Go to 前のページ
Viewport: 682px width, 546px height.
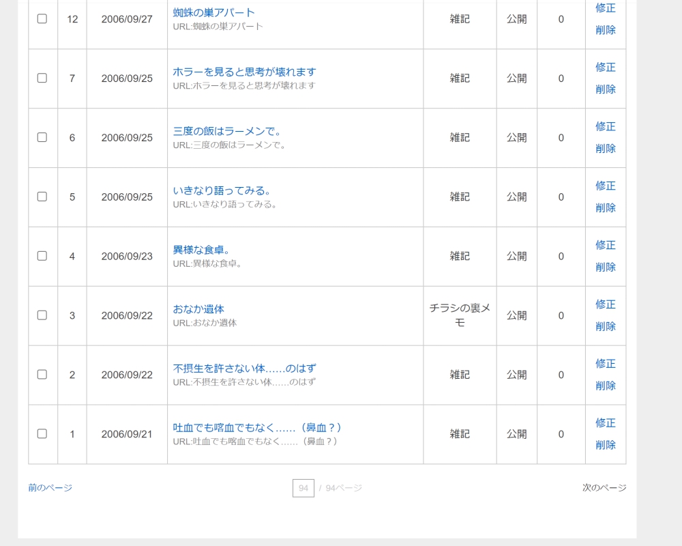click(x=50, y=488)
